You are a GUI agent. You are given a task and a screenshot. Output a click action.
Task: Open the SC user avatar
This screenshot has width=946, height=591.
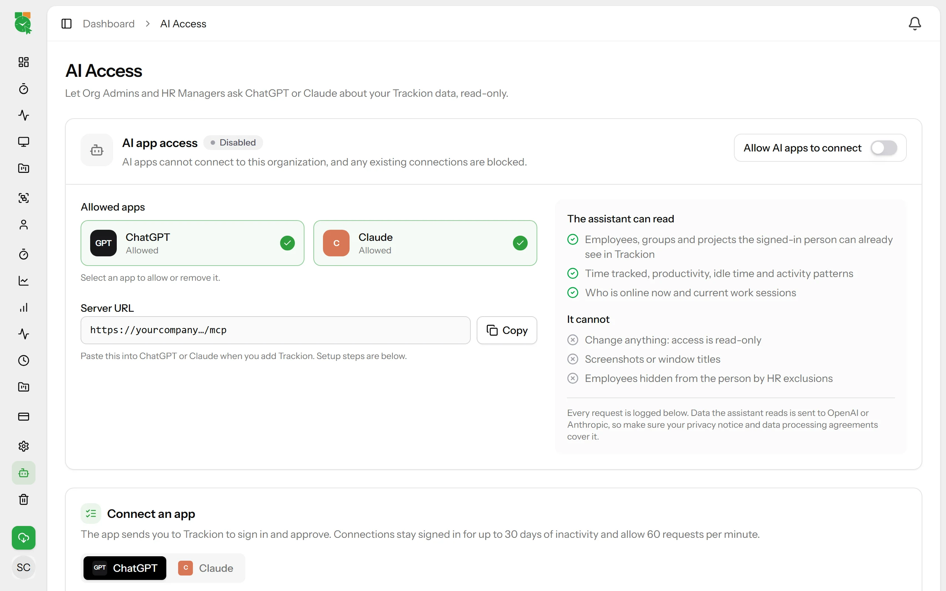[x=23, y=567]
